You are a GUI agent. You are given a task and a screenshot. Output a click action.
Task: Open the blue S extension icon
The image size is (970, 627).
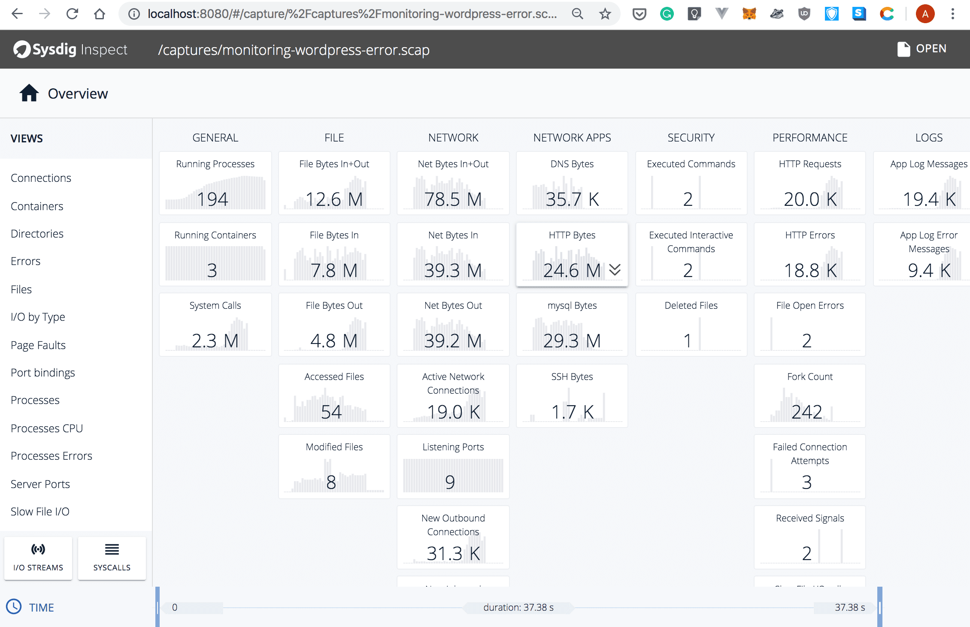[859, 14]
